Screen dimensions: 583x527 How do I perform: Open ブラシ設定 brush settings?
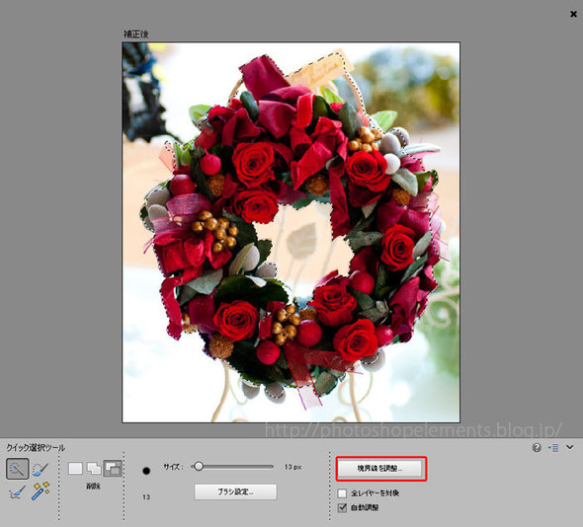pyautogui.click(x=235, y=491)
